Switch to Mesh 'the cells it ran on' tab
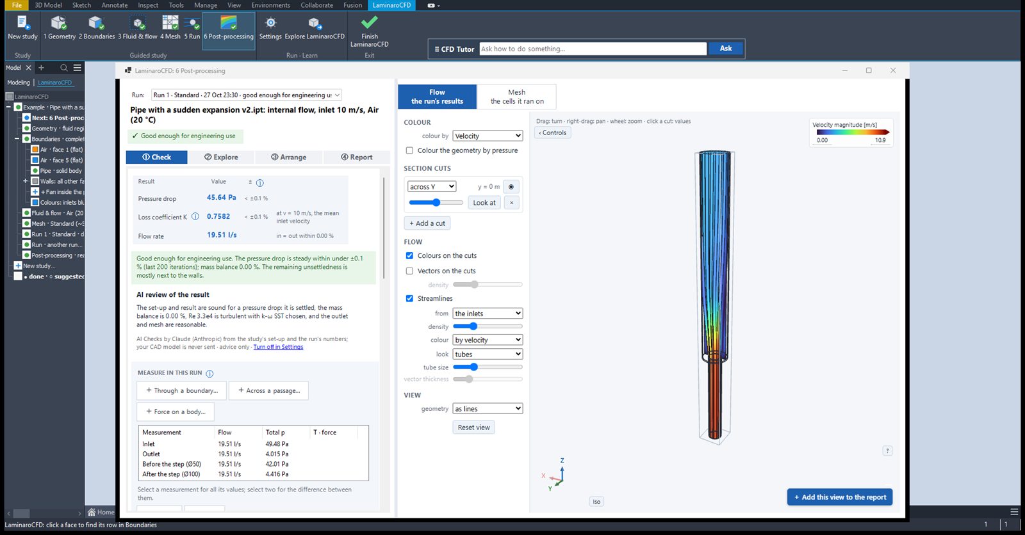Image resolution: width=1025 pixels, height=535 pixels. 517,97
